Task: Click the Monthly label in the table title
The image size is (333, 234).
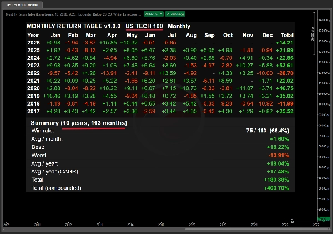Action: 179,26
